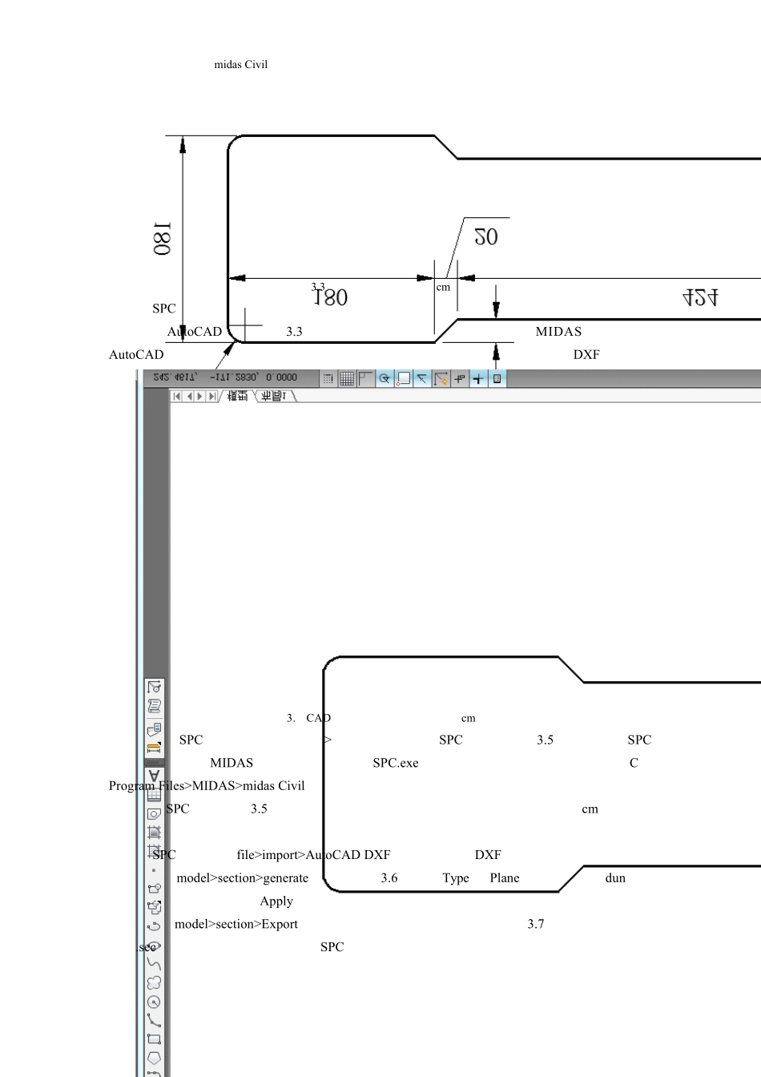Click the 'Apply' text
The image size is (761, 1077).
click(276, 902)
